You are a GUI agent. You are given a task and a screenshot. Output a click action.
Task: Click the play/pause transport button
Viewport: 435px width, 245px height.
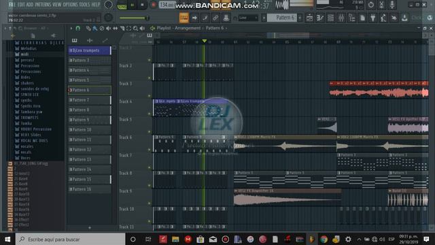(133, 5)
